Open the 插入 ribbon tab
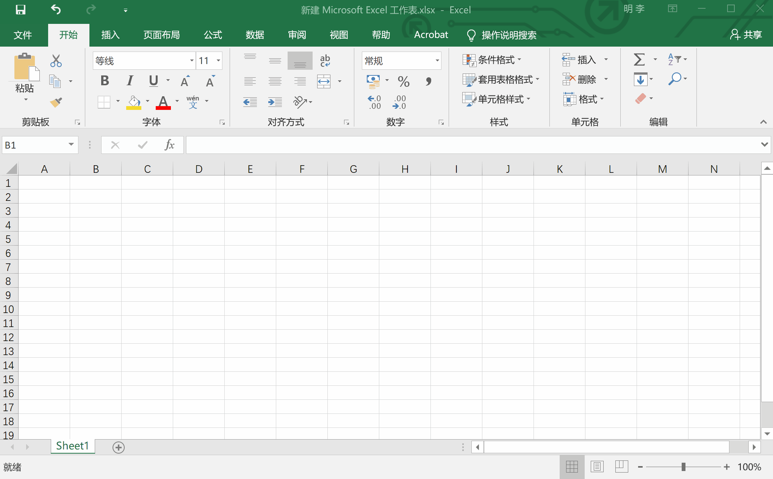The height and width of the screenshot is (479, 773). tap(110, 35)
